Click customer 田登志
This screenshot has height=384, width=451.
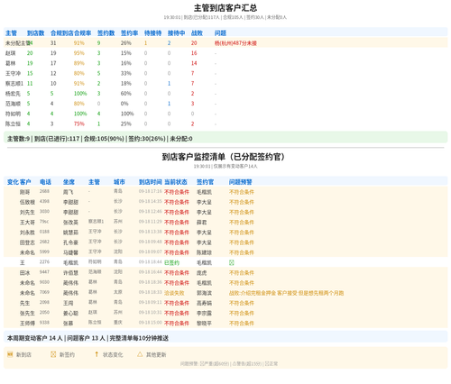[27, 242]
